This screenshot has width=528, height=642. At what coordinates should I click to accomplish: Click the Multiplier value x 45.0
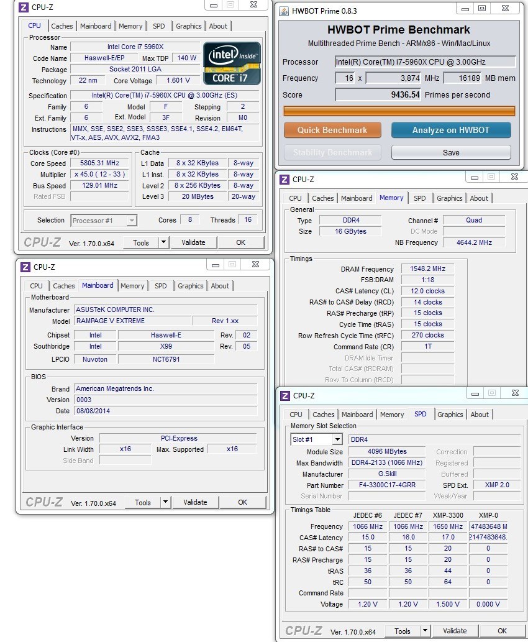click(x=99, y=174)
